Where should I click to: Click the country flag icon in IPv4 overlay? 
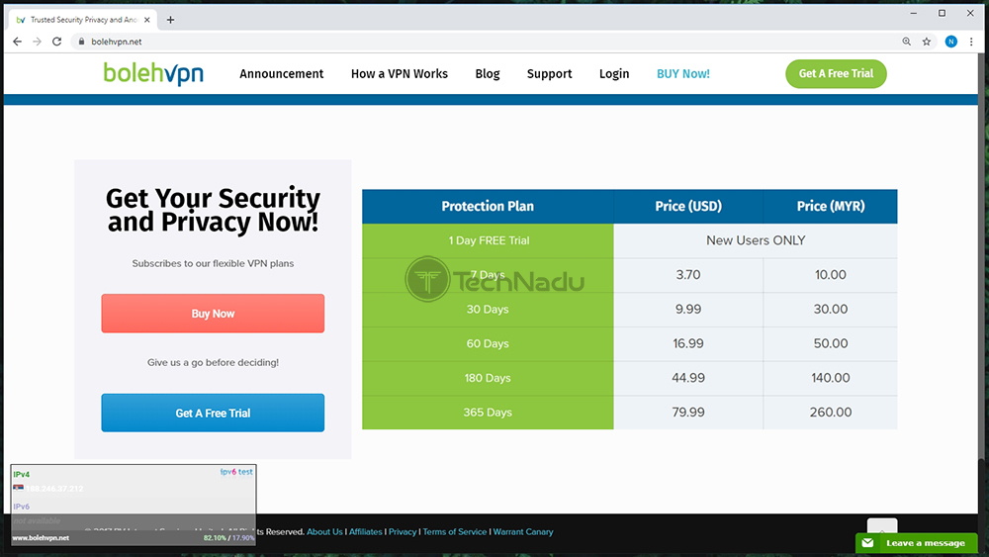pos(18,489)
